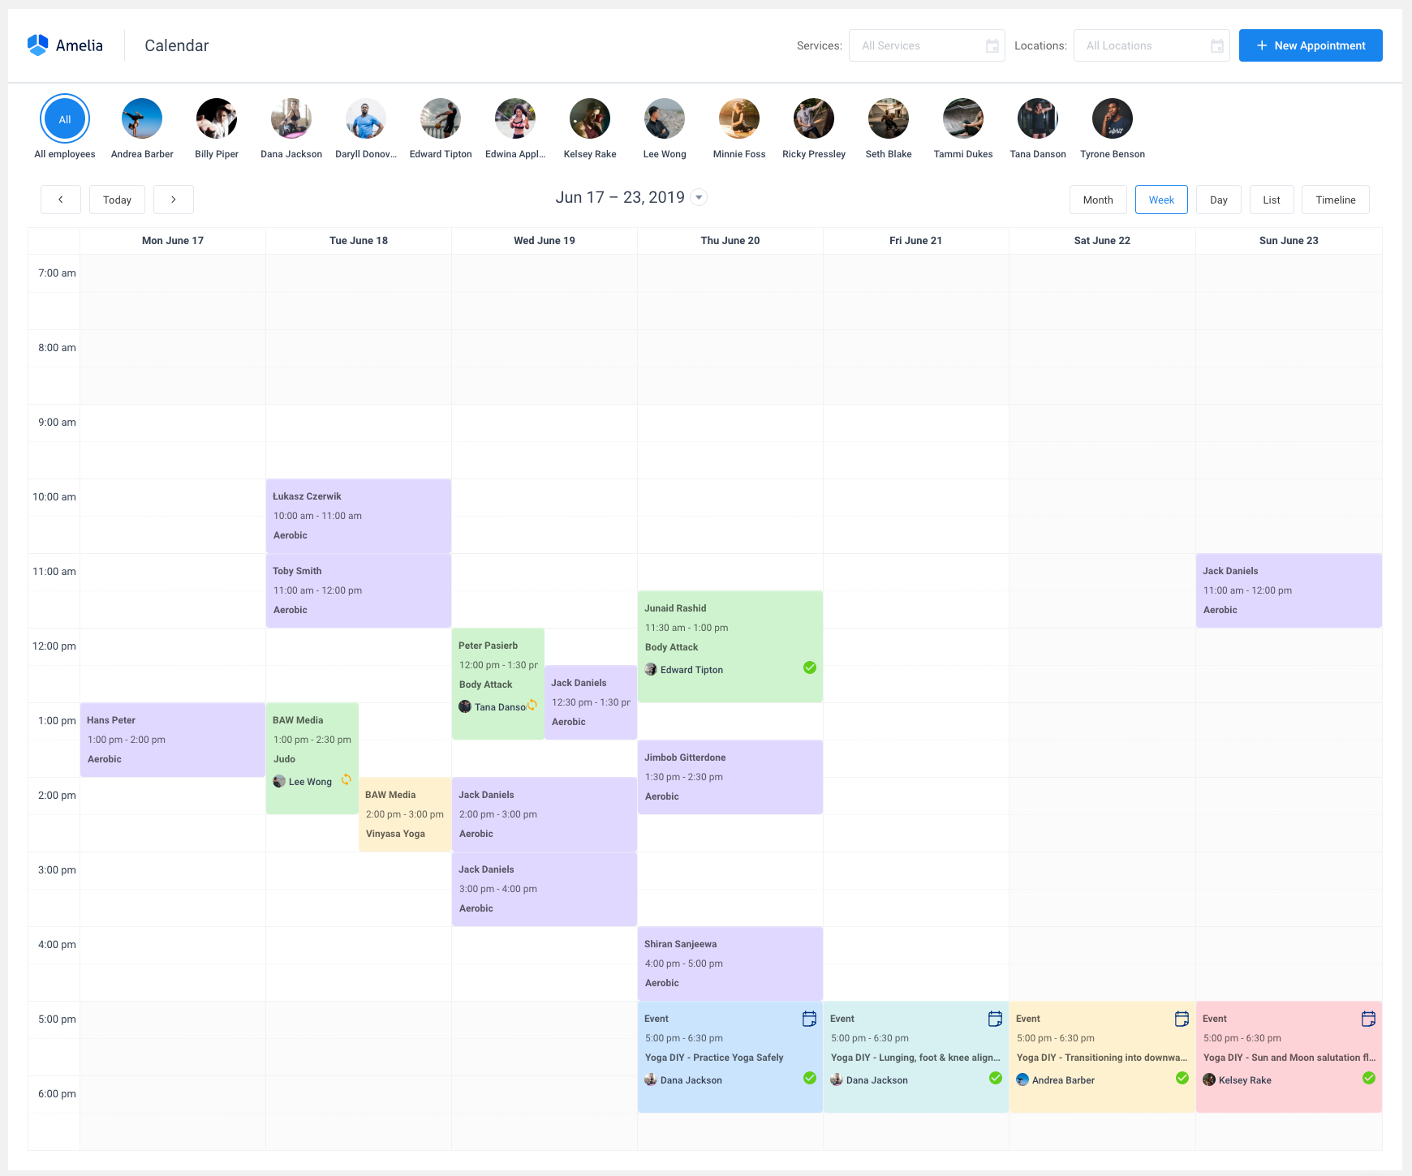Click the next week arrow

[x=174, y=199]
